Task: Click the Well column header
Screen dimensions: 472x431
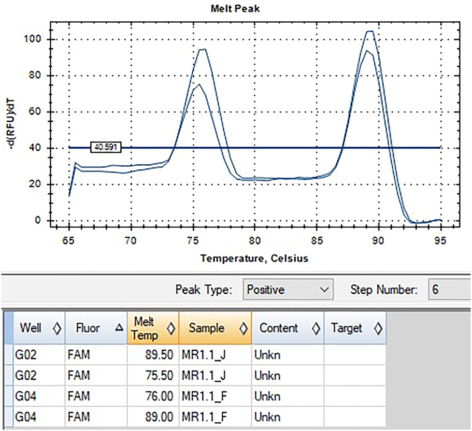Action: tap(31, 328)
